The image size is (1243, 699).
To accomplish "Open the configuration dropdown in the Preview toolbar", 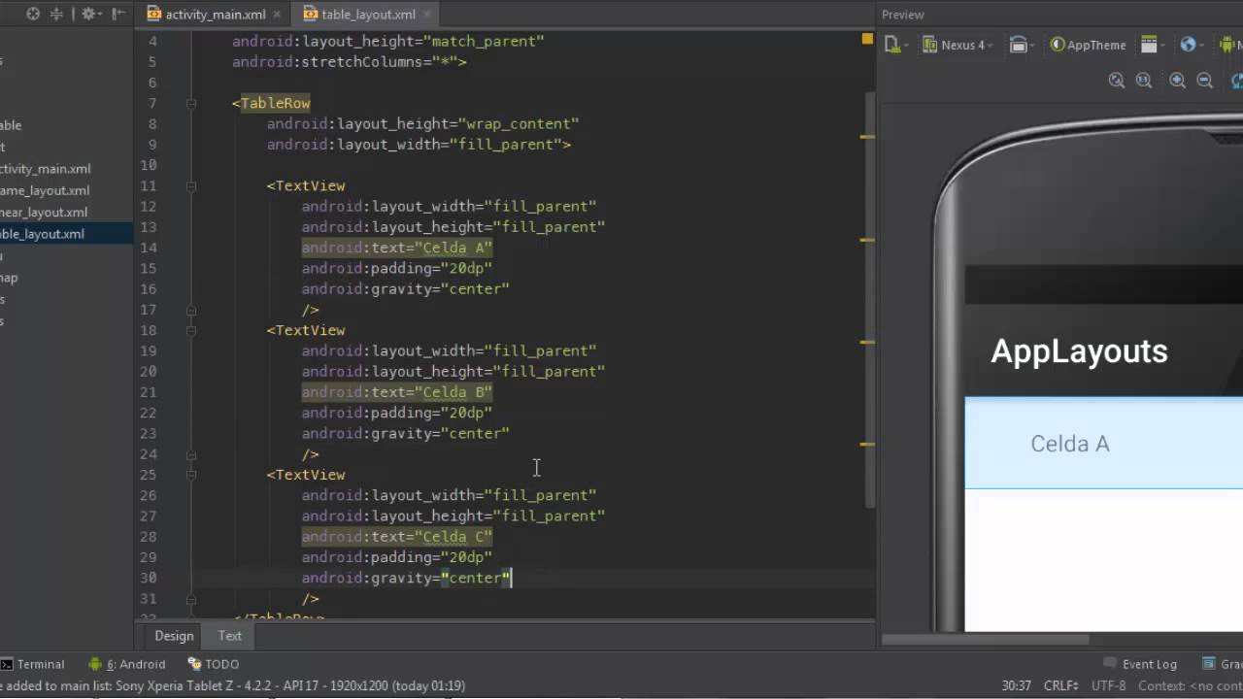I will pos(895,45).
